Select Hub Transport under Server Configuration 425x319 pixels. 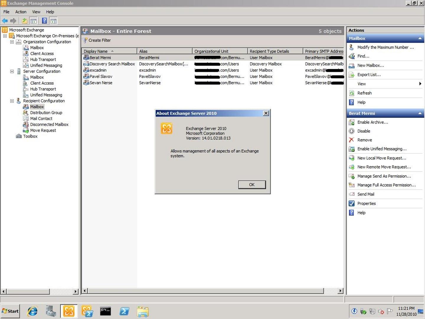[x=43, y=89]
